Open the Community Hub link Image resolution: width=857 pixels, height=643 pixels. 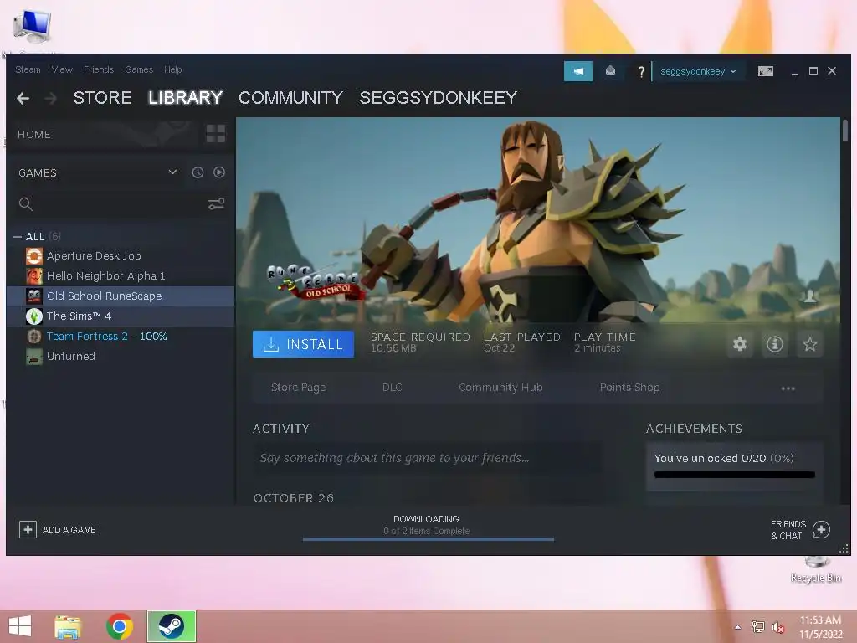pyautogui.click(x=500, y=388)
